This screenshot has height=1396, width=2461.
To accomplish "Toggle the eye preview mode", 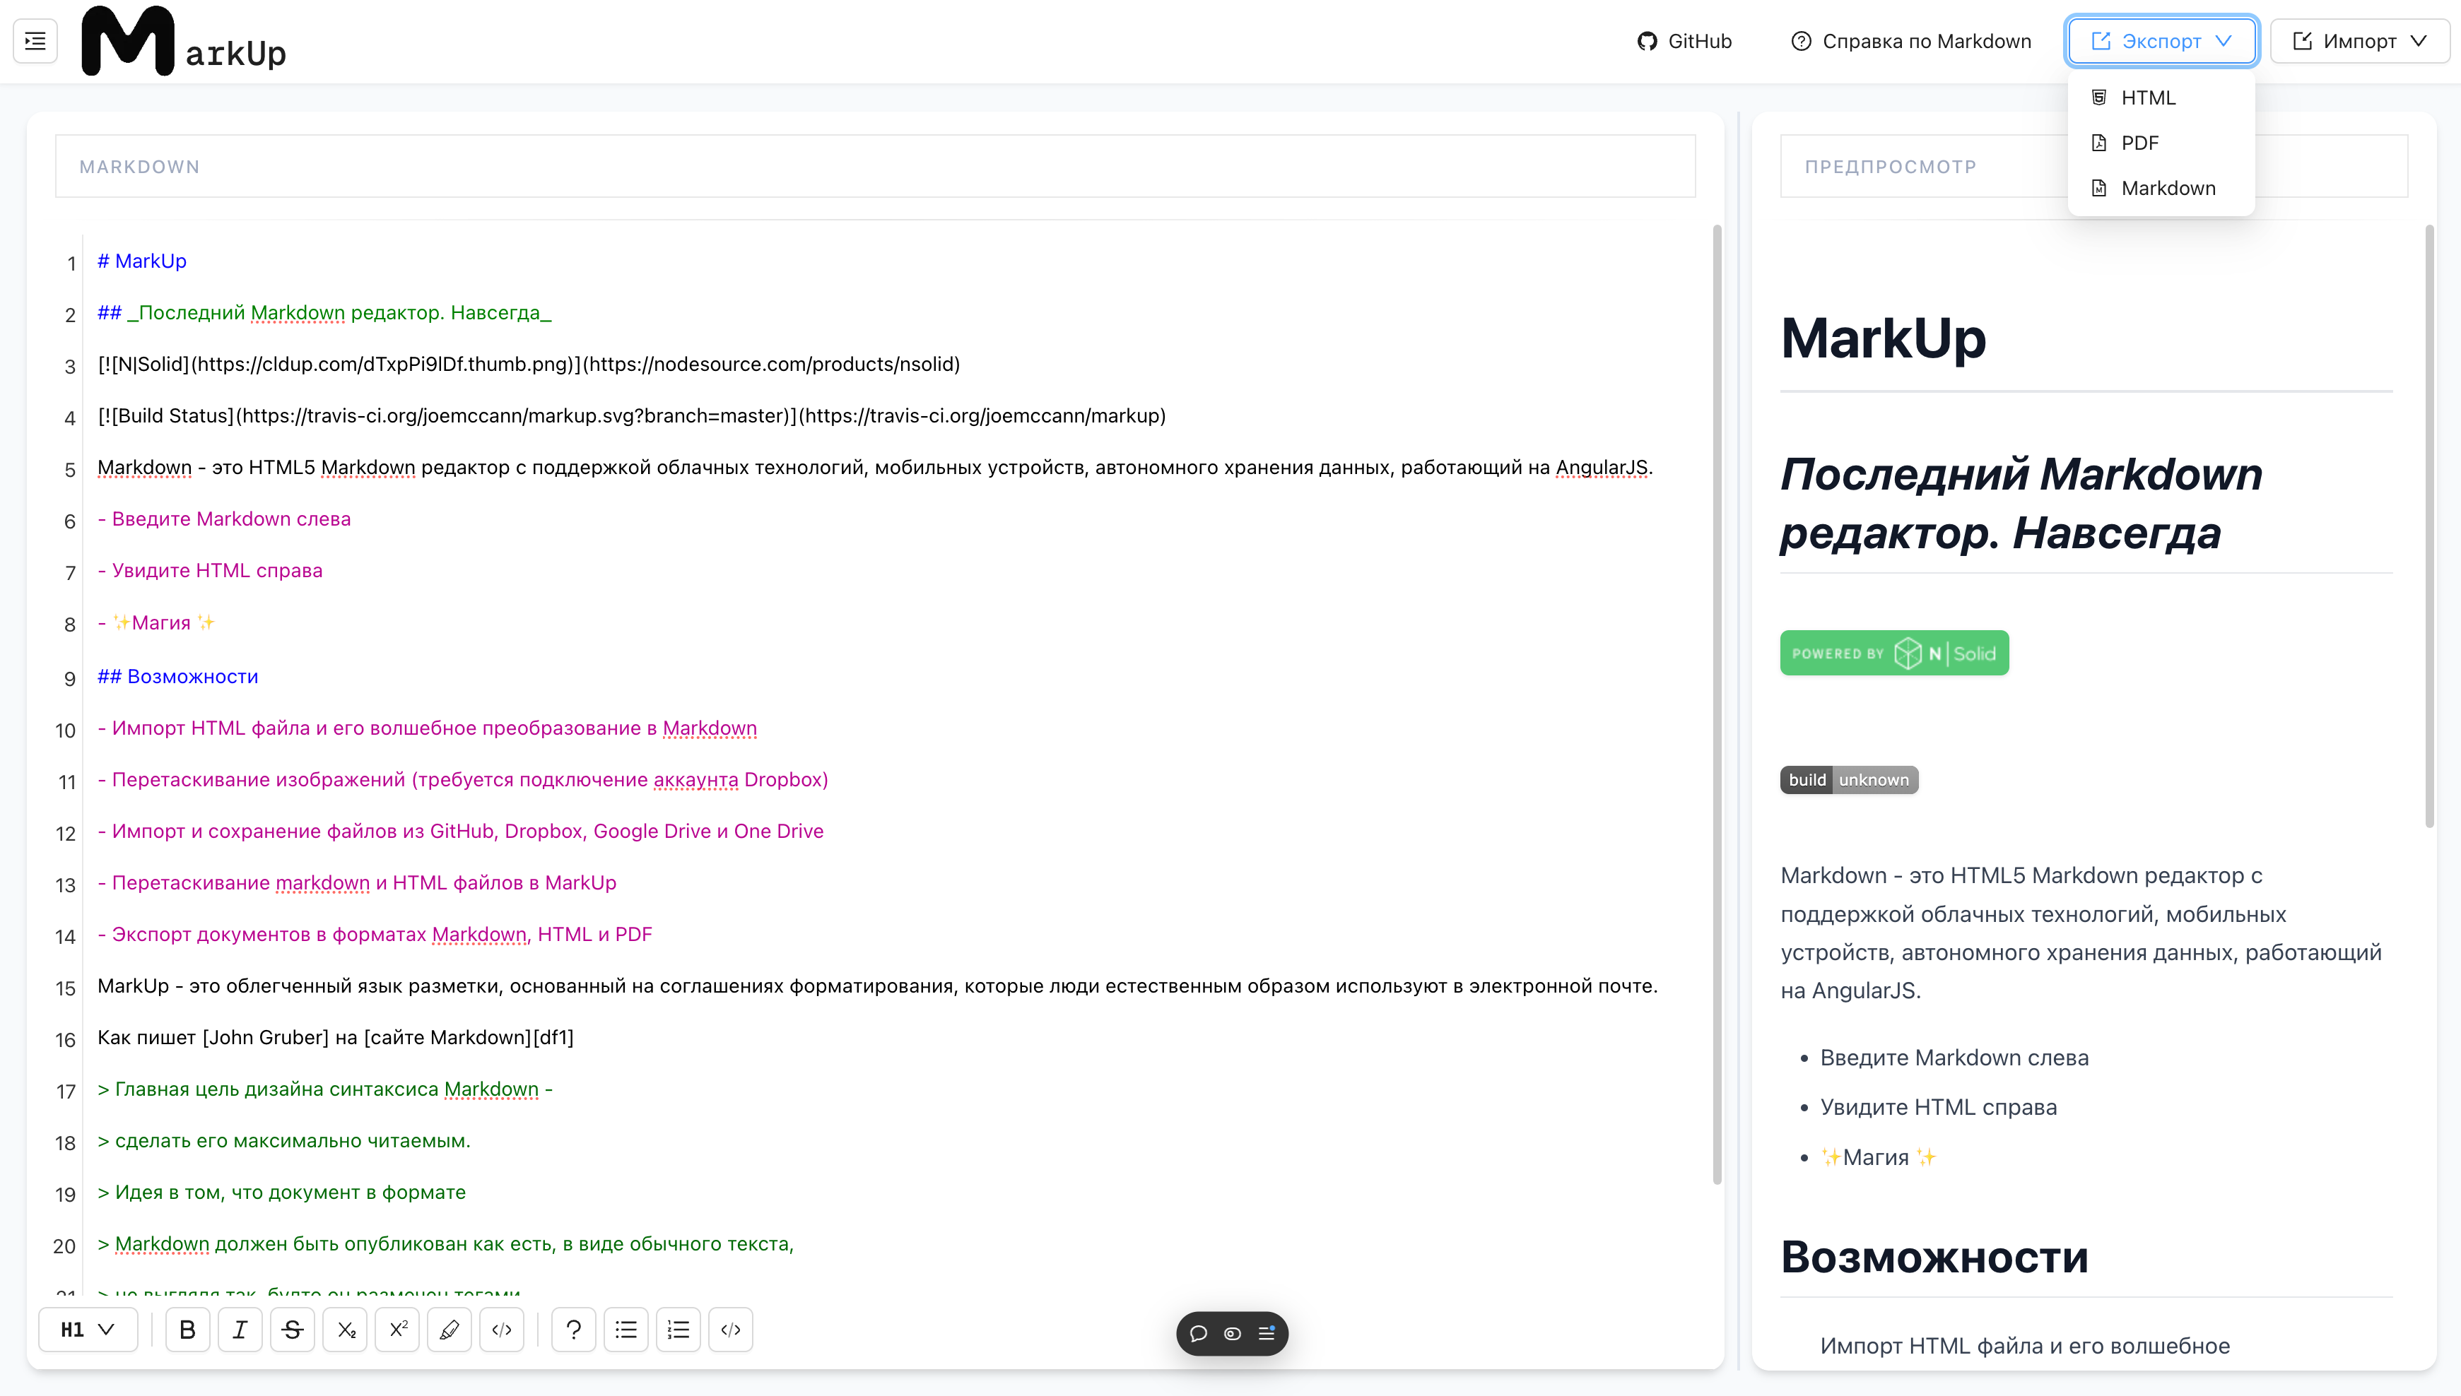I will [1231, 1332].
